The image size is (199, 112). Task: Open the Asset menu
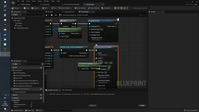coord(28,1)
